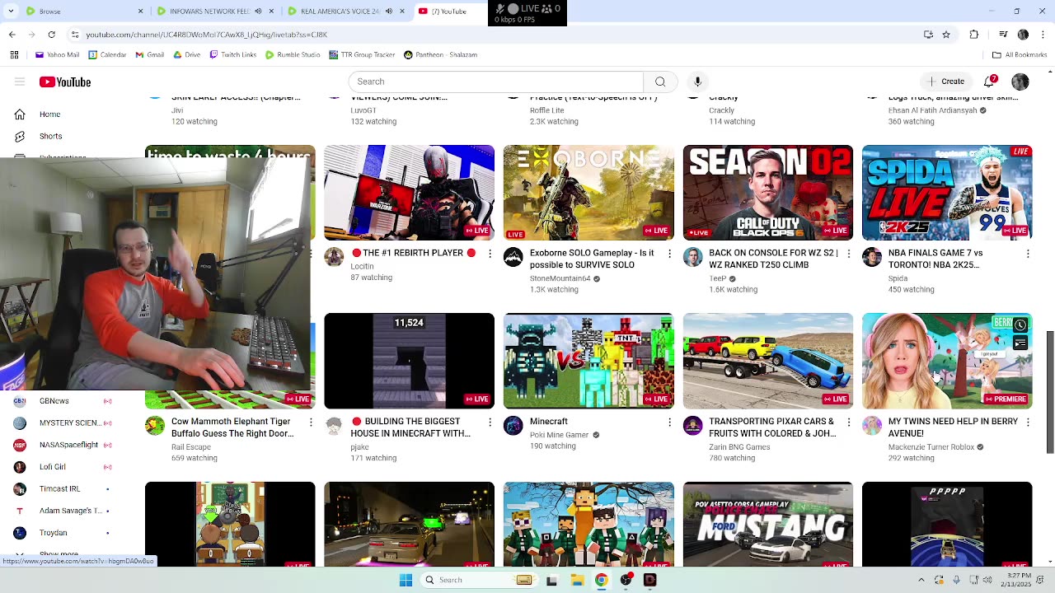Open the BACK ON CONSOLE FOR WZ S2 title
The height and width of the screenshot is (593, 1055).
click(773, 259)
